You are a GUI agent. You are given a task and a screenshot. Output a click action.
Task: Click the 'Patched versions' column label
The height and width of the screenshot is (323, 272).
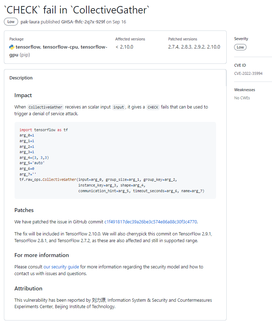click(x=183, y=39)
